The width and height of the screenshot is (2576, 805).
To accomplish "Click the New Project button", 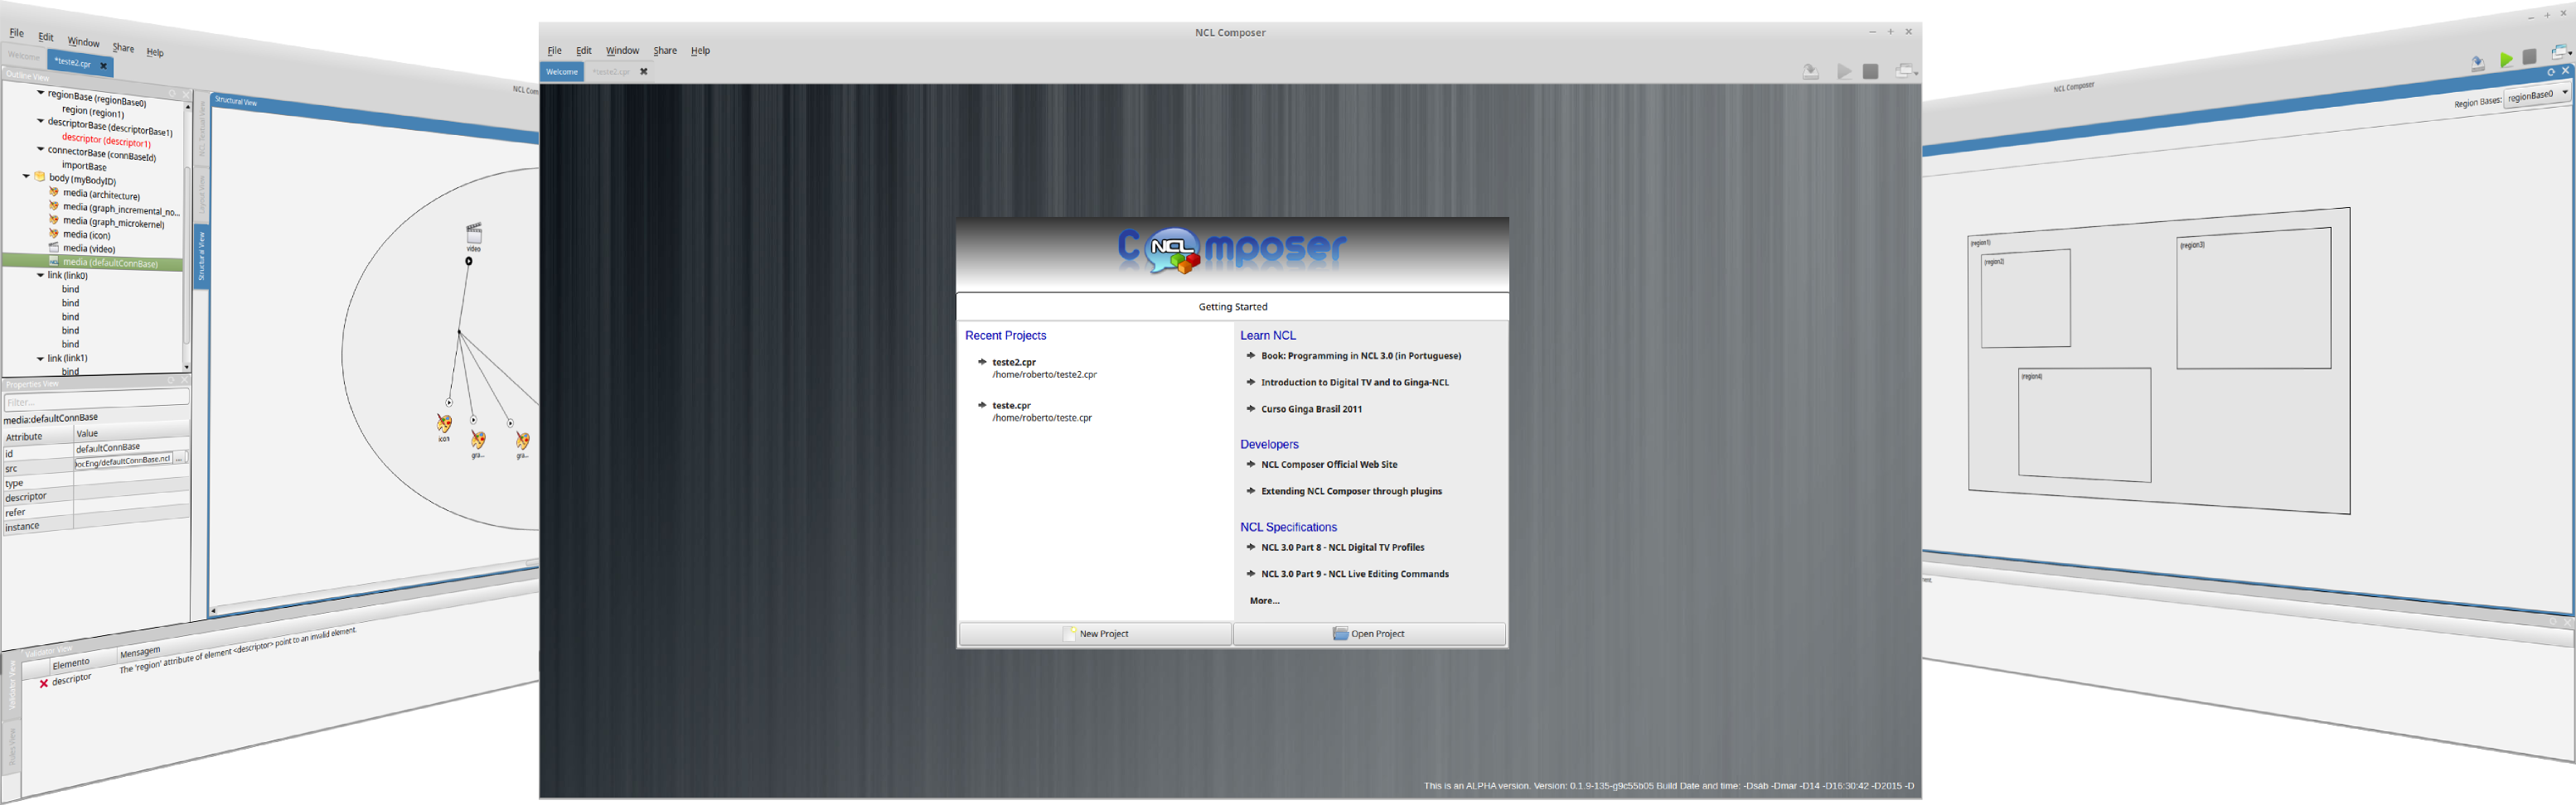I will click(x=1095, y=634).
